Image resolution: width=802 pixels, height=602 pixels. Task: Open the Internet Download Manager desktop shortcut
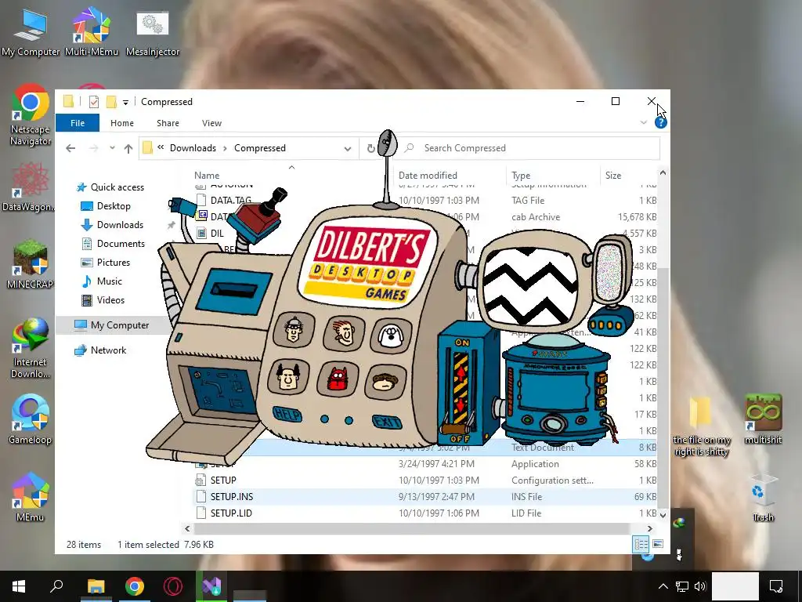[x=31, y=348]
